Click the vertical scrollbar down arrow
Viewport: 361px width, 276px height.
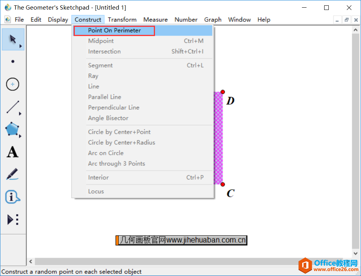pos(356,253)
